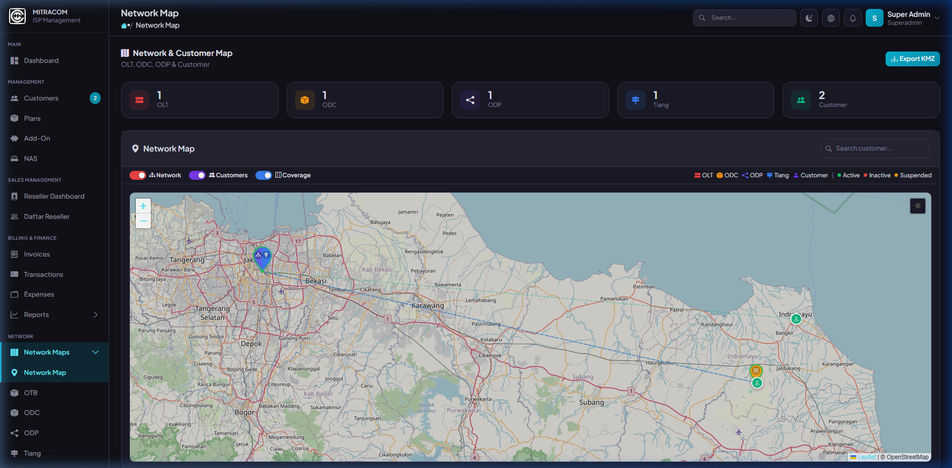Open the Reseller Dashboard menu item
This screenshot has height=468, width=952.
(54, 196)
